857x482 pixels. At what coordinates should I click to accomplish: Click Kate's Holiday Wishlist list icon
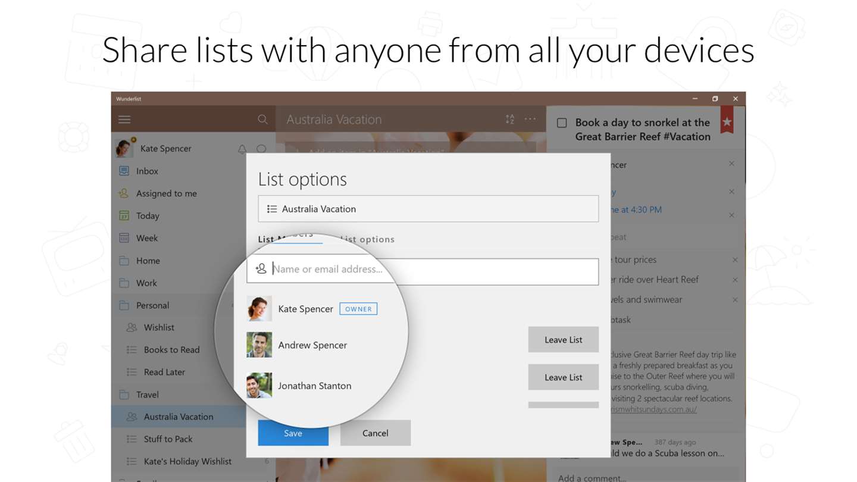132,461
